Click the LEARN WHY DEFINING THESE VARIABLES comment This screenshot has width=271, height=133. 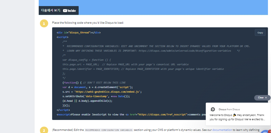(151, 51)
